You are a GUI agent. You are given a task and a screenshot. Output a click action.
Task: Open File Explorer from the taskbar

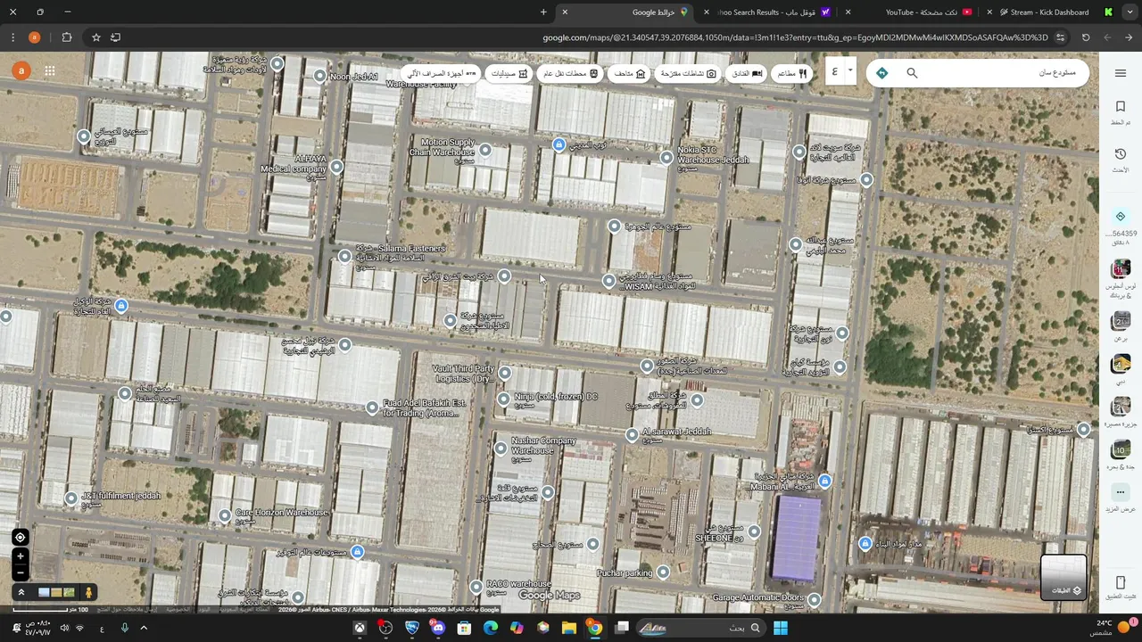tap(568, 629)
